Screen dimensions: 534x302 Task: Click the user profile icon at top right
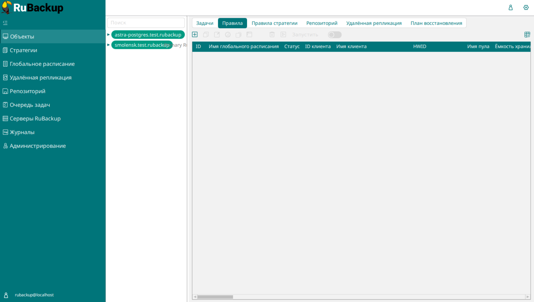click(x=511, y=8)
